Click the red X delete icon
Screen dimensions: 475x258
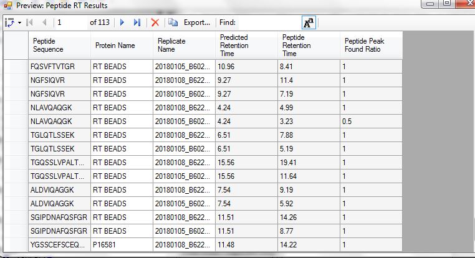[x=155, y=22]
